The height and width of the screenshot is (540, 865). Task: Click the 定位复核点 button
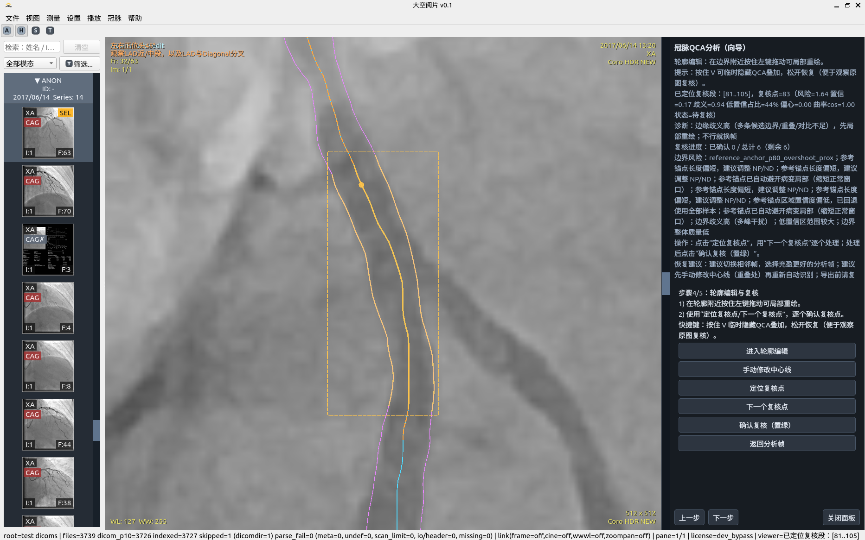click(766, 388)
